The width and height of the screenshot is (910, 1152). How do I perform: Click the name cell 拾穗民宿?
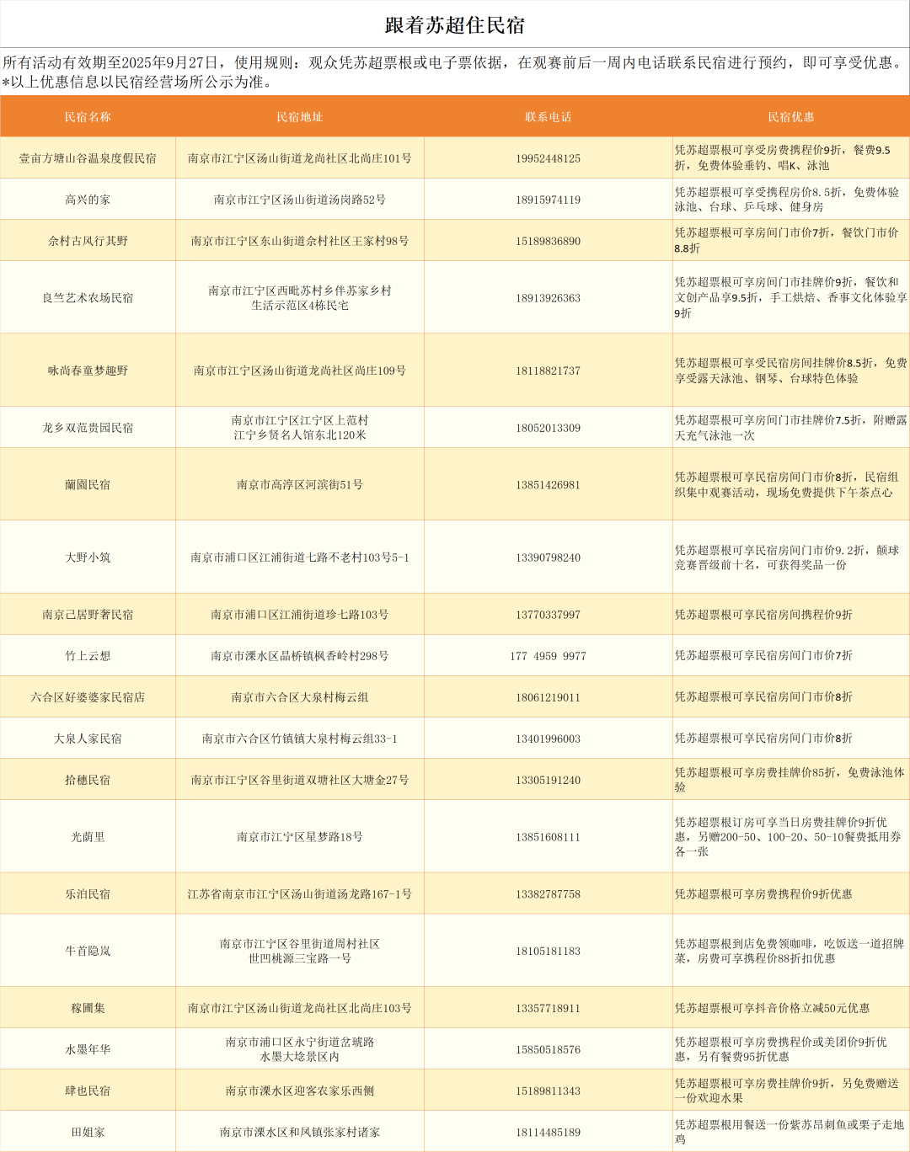tap(88, 780)
